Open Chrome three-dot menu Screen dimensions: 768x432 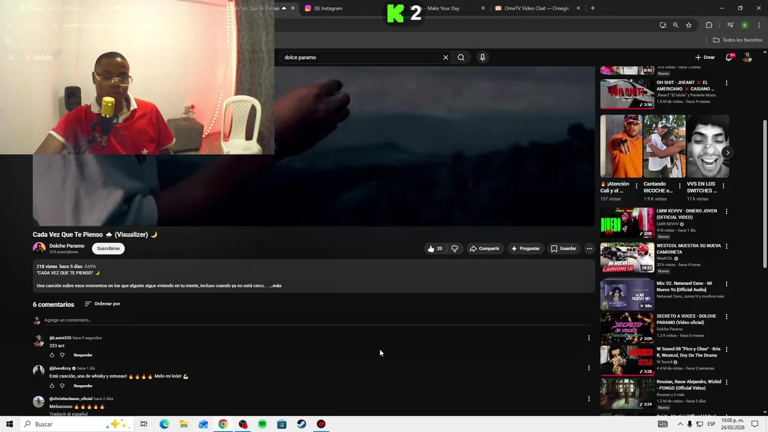pos(760,25)
